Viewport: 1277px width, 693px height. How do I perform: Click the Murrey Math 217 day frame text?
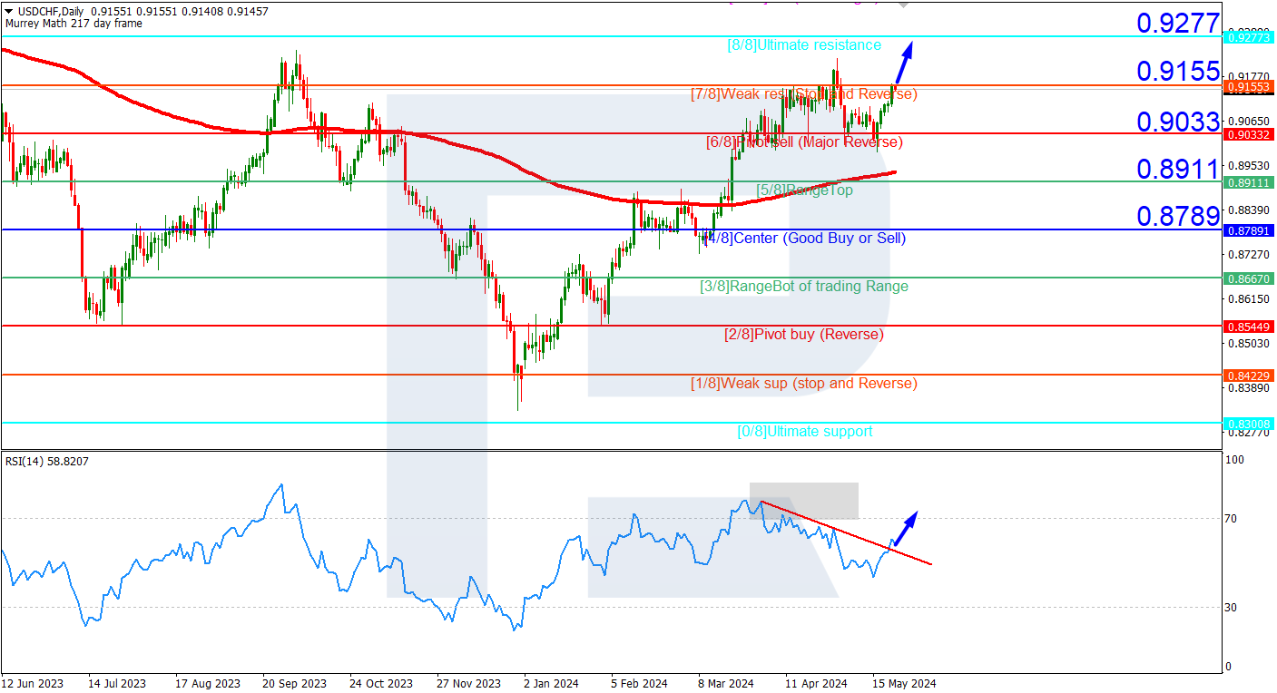click(74, 24)
